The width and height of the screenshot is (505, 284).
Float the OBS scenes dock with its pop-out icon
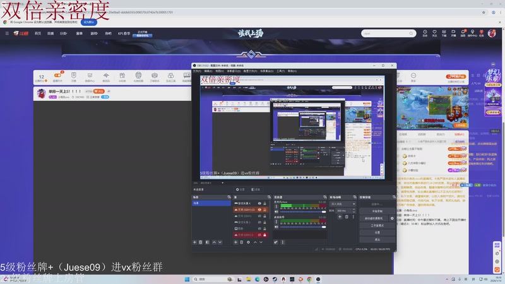coord(229,197)
